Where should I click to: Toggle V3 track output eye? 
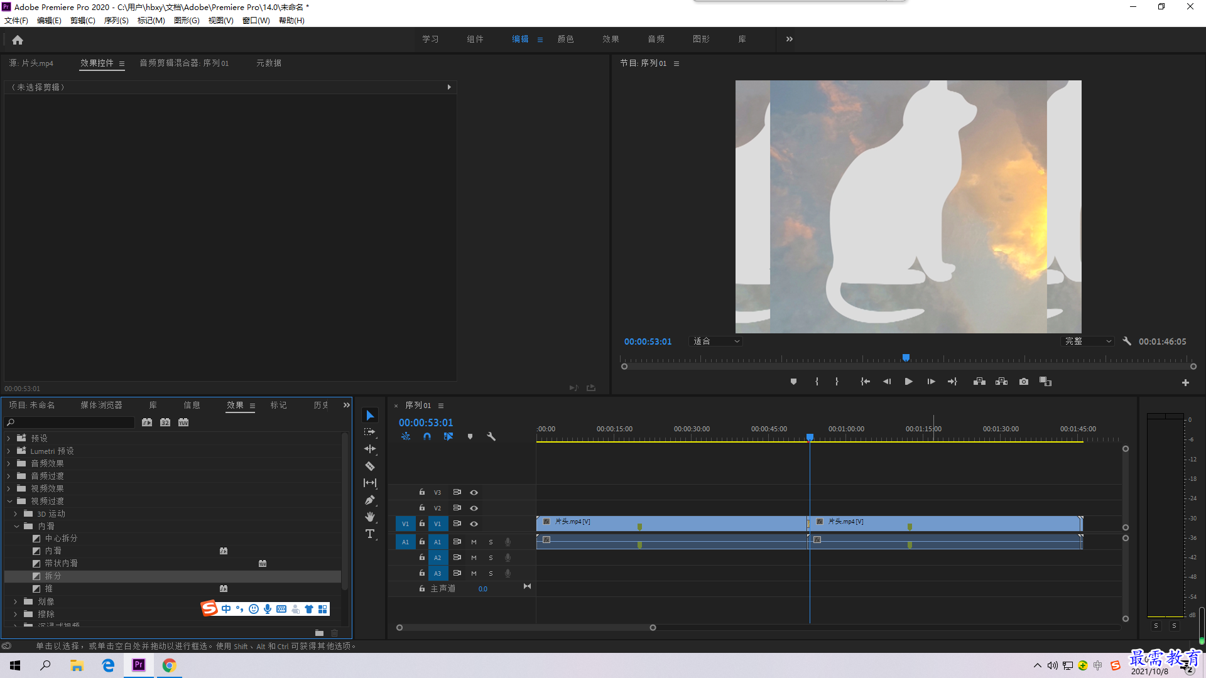[x=474, y=492]
